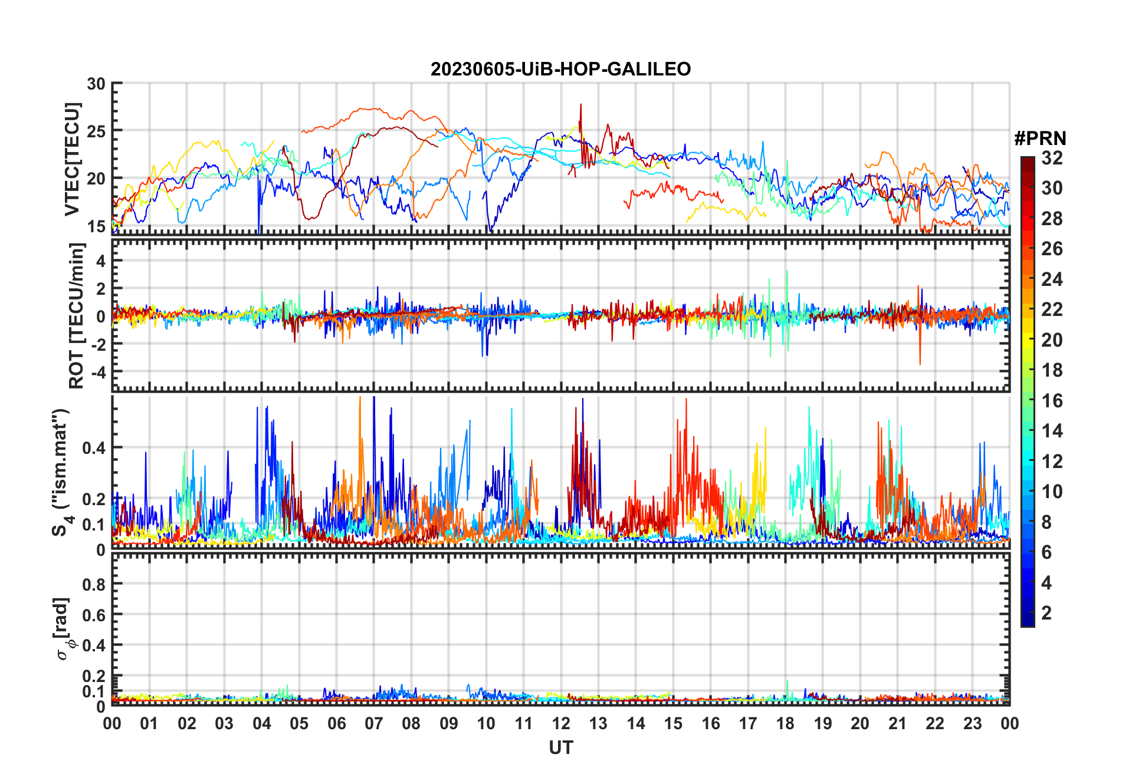The width and height of the screenshot is (1122, 784).
Task: Click the 0.4 tick on the S4 axis
Action: coord(94,448)
